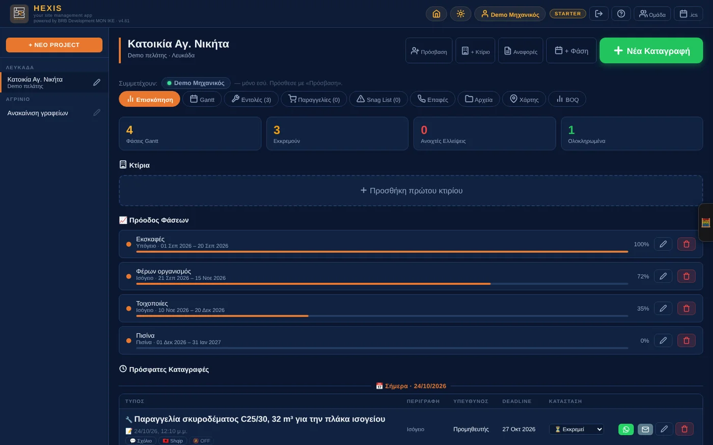Edit Ανακαίνιση γραφείων project pencil icon

pos(97,112)
